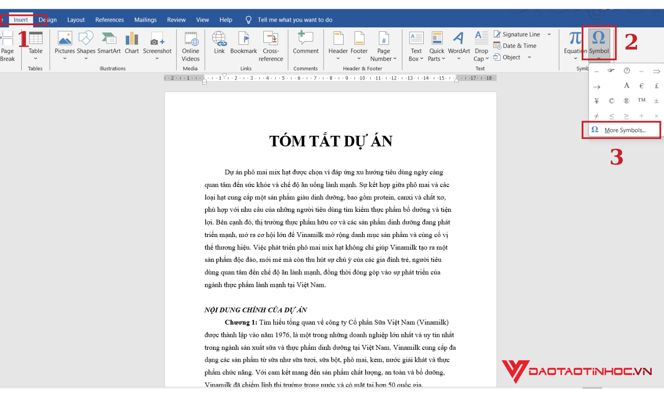Insert the clock symbol
This screenshot has width=664, height=398.
click(x=626, y=71)
